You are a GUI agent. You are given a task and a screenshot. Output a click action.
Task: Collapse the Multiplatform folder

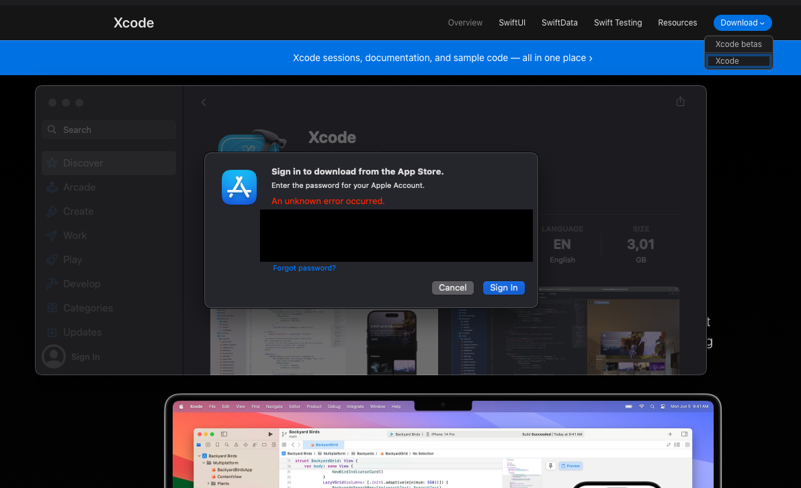204,463
